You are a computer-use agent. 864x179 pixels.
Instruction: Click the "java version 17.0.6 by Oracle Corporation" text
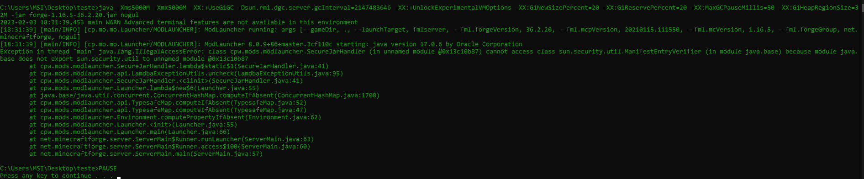[448, 44]
